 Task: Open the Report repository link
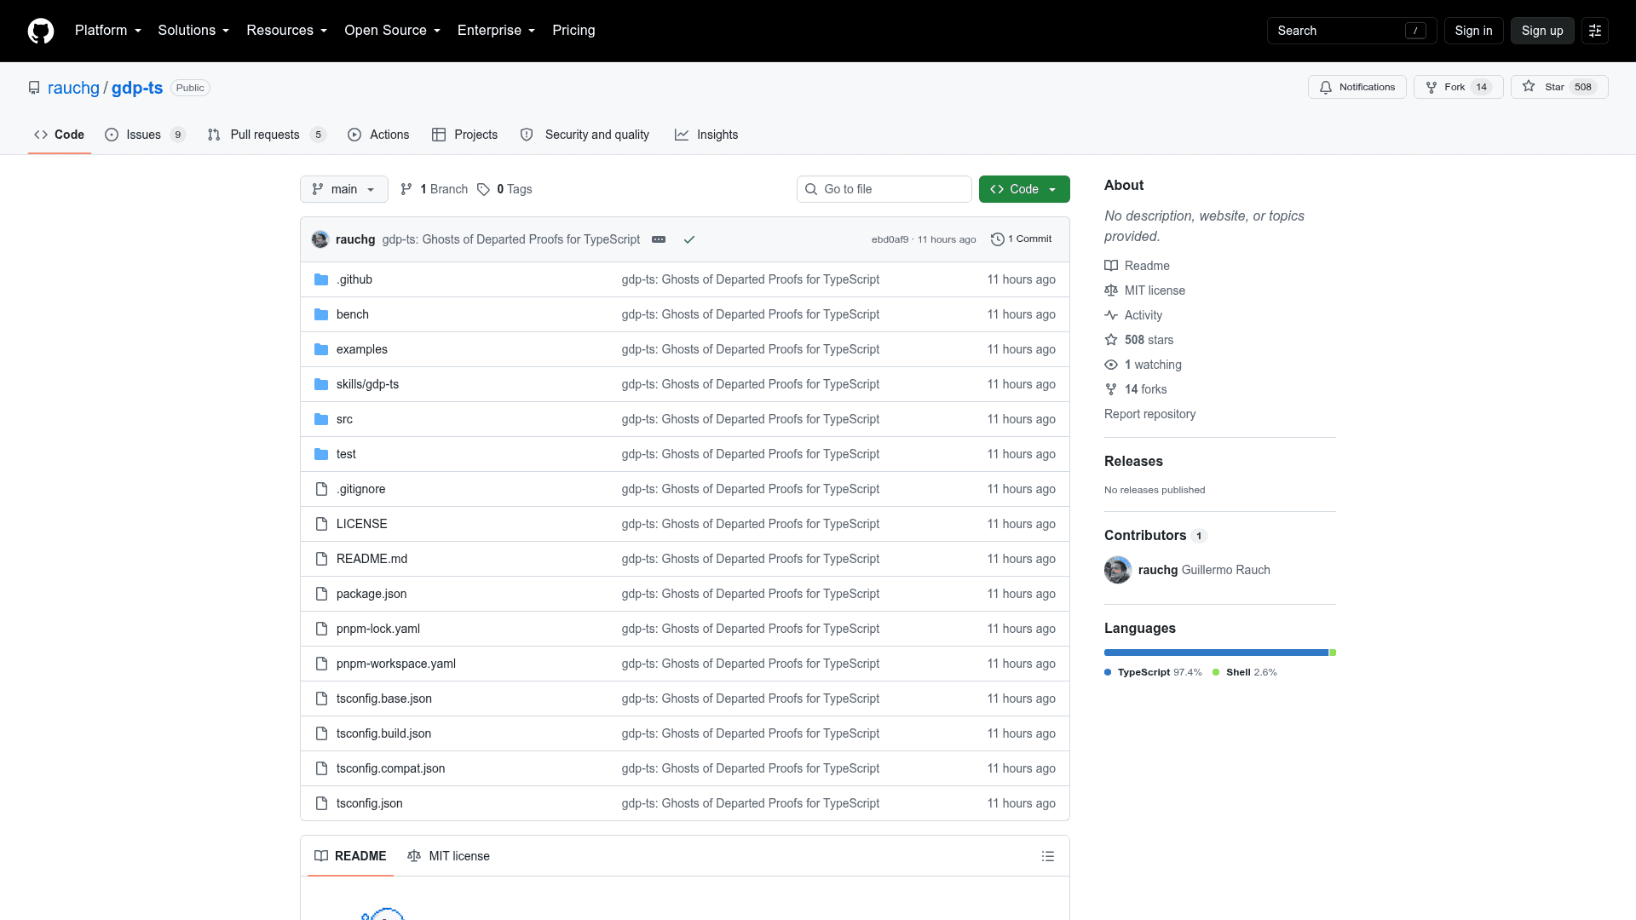[x=1149, y=414]
